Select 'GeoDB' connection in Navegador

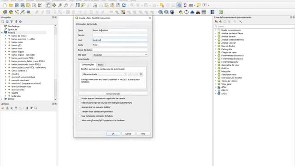15,93
